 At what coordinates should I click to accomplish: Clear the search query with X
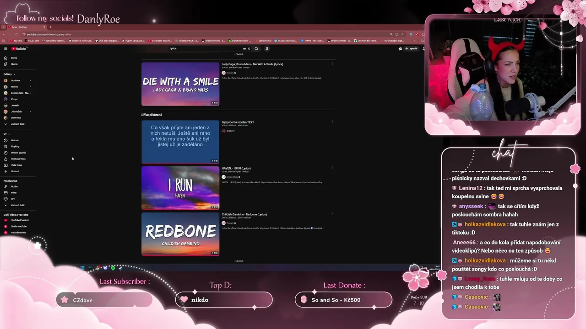coord(249,48)
